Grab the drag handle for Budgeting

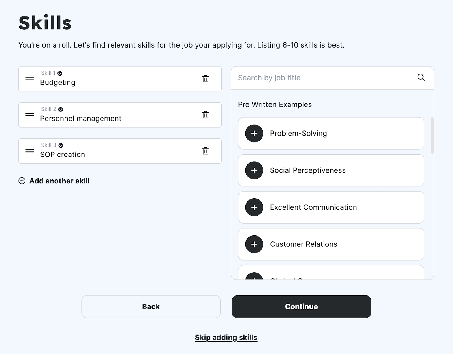click(29, 79)
